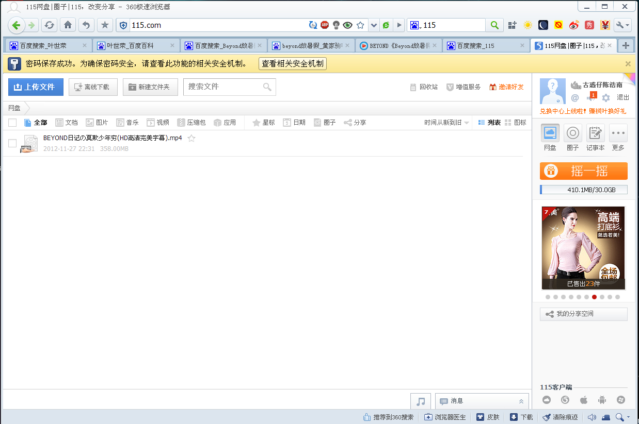Filter files by 压缩包 archives
The height and width of the screenshot is (424, 639).
coord(191,123)
